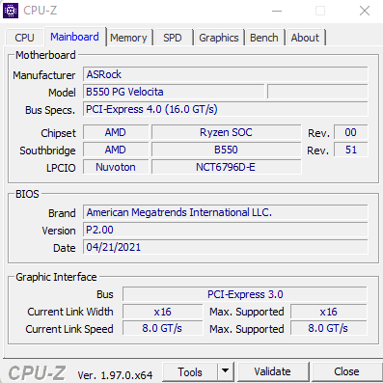Click the Chipset Rev. 00 value
Screen dimensions: 383x383
point(351,132)
